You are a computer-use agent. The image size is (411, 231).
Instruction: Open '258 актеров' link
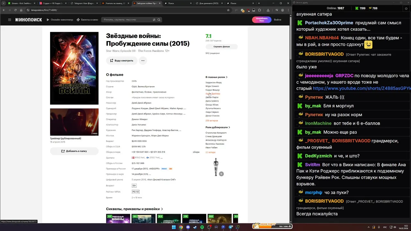click(x=212, y=121)
